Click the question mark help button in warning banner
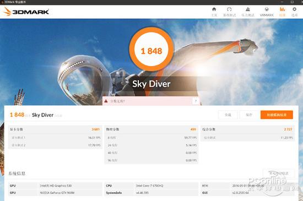Viewport: 303px width, 201px height. (196, 101)
